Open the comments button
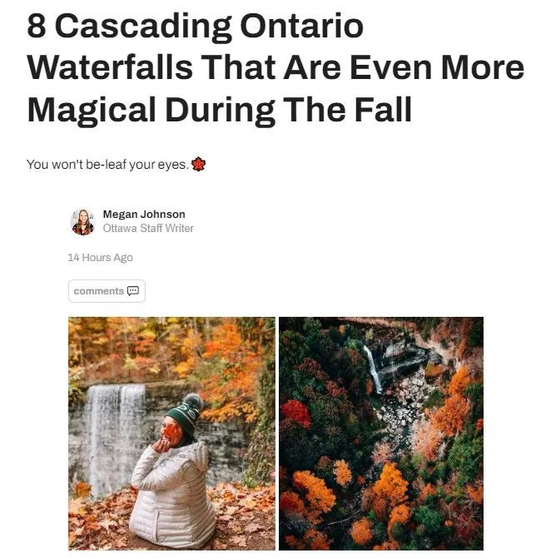Viewport: 536px width, 558px height. pos(107,291)
